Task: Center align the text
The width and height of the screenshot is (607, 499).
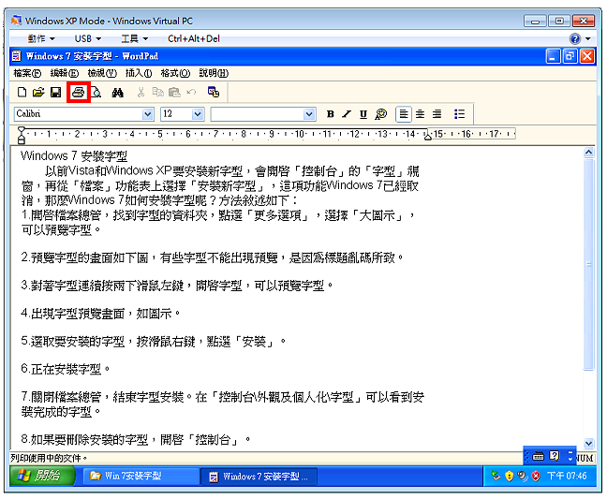Action: coord(420,114)
